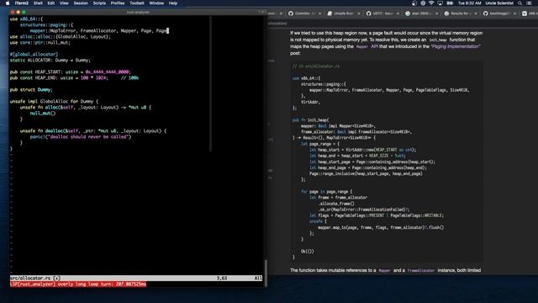The width and height of the screenshot is (538, 303).
Task: Click the GitHub favicon on Commits tab
Action: click(291, 13)
